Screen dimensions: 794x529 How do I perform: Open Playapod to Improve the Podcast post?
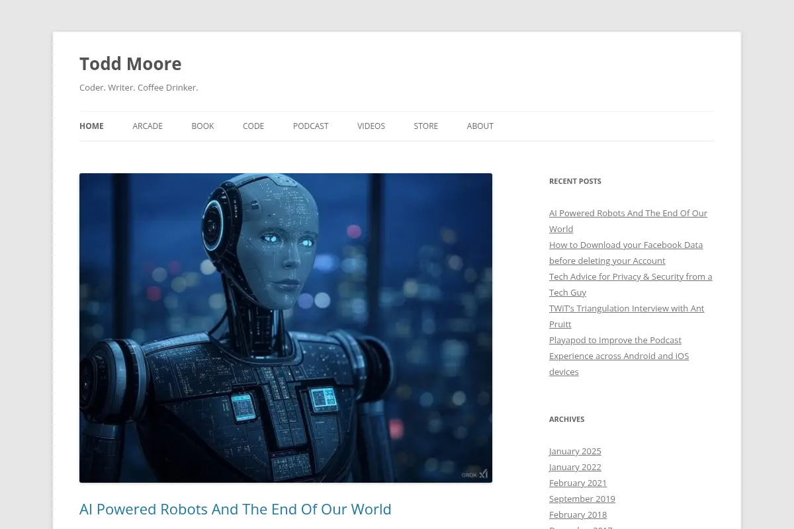[619, 356]
